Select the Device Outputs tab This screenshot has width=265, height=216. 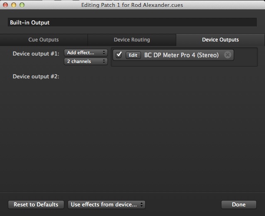click(220, 40)
